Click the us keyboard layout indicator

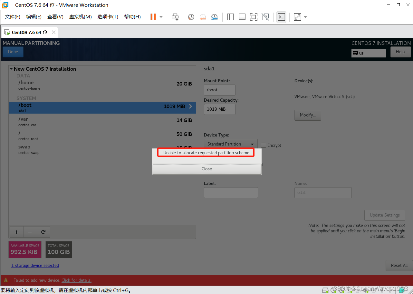[x=369, y=53]
